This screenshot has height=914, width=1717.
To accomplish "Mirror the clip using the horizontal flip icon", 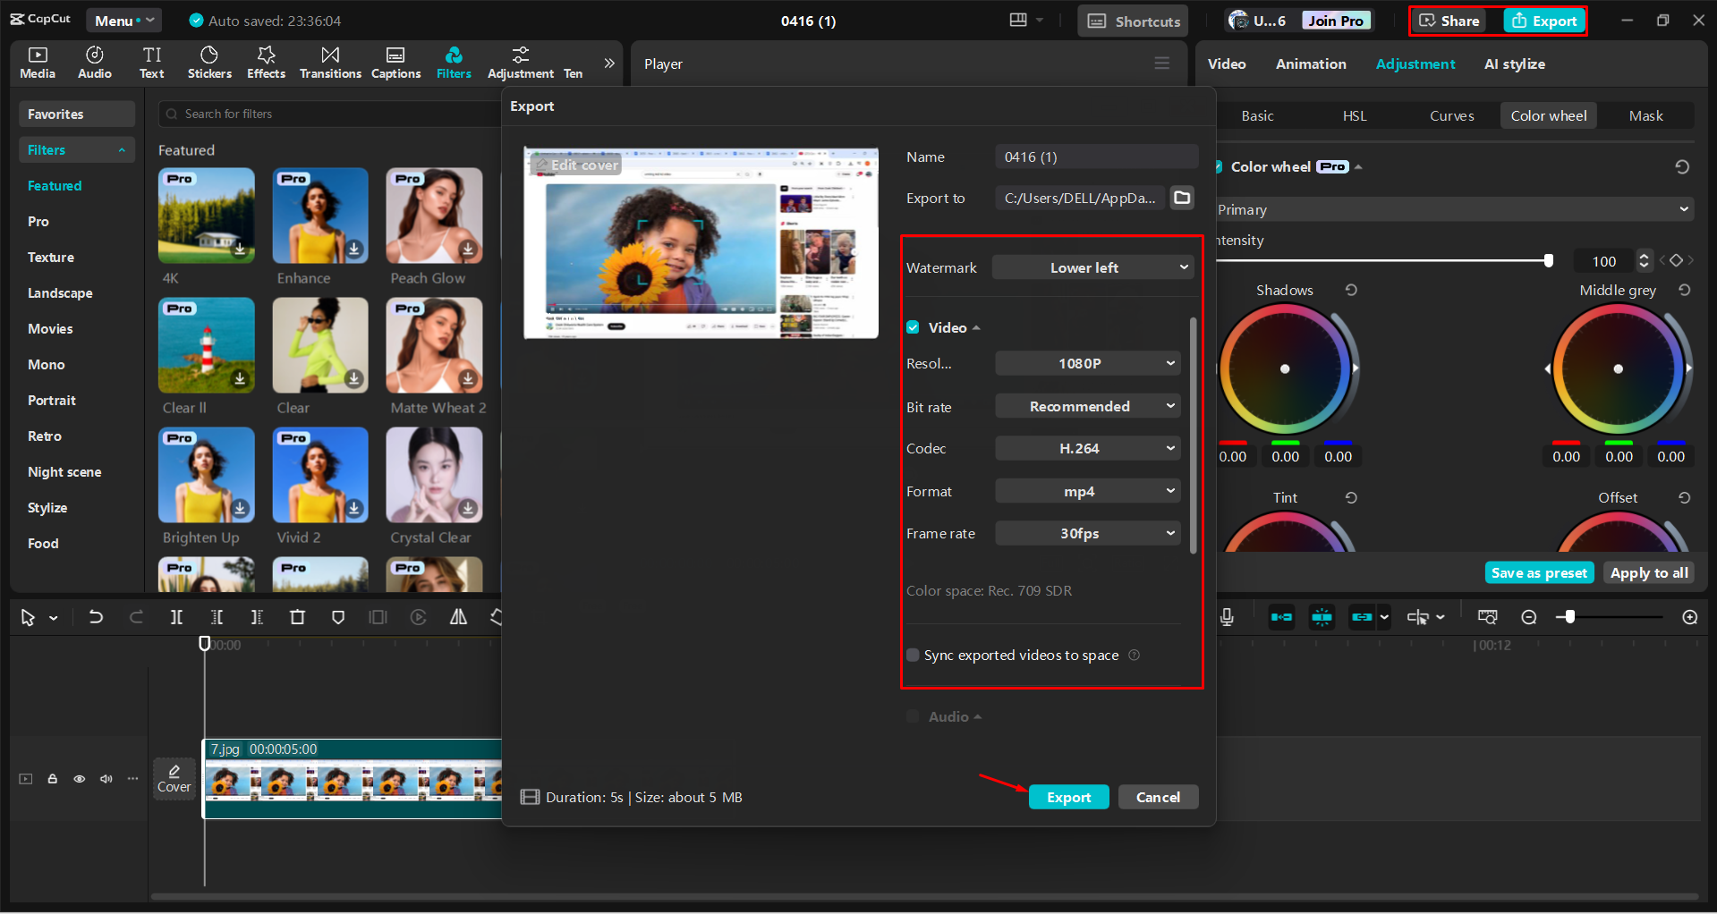I will click(457, 617).
